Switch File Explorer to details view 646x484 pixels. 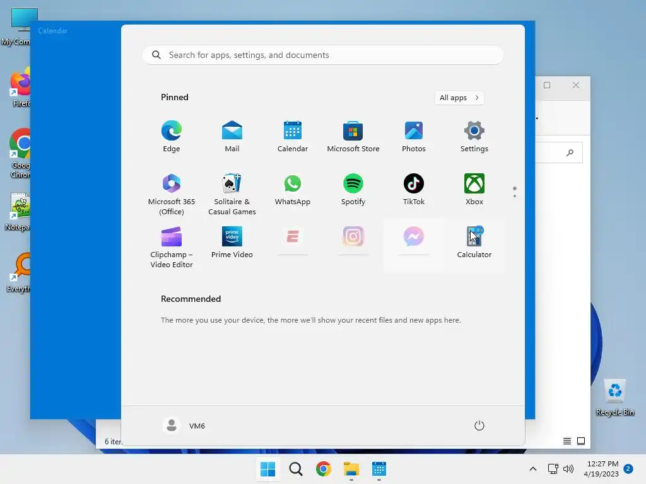(567, 441)
